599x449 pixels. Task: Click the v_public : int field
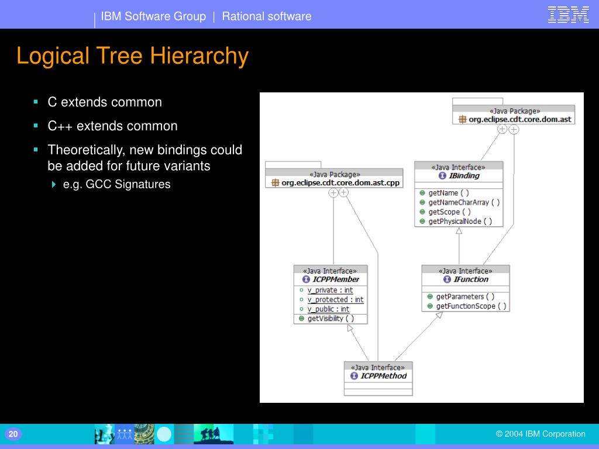click(x=328, y=309)
